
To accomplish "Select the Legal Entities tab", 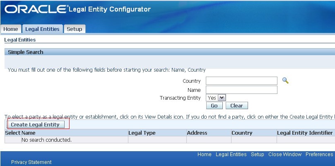I will coord(42,29).
